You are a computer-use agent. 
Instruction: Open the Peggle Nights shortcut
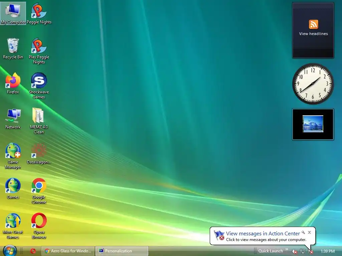pyautogui.click(x=39, y=13)
